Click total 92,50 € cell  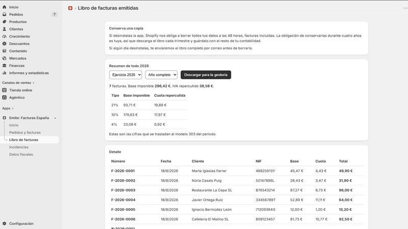[x=346, y=219]
